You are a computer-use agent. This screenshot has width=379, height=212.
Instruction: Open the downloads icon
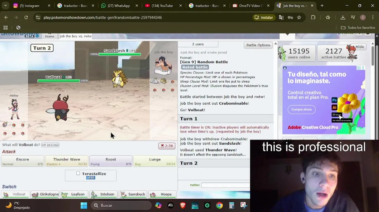point(343,17)
